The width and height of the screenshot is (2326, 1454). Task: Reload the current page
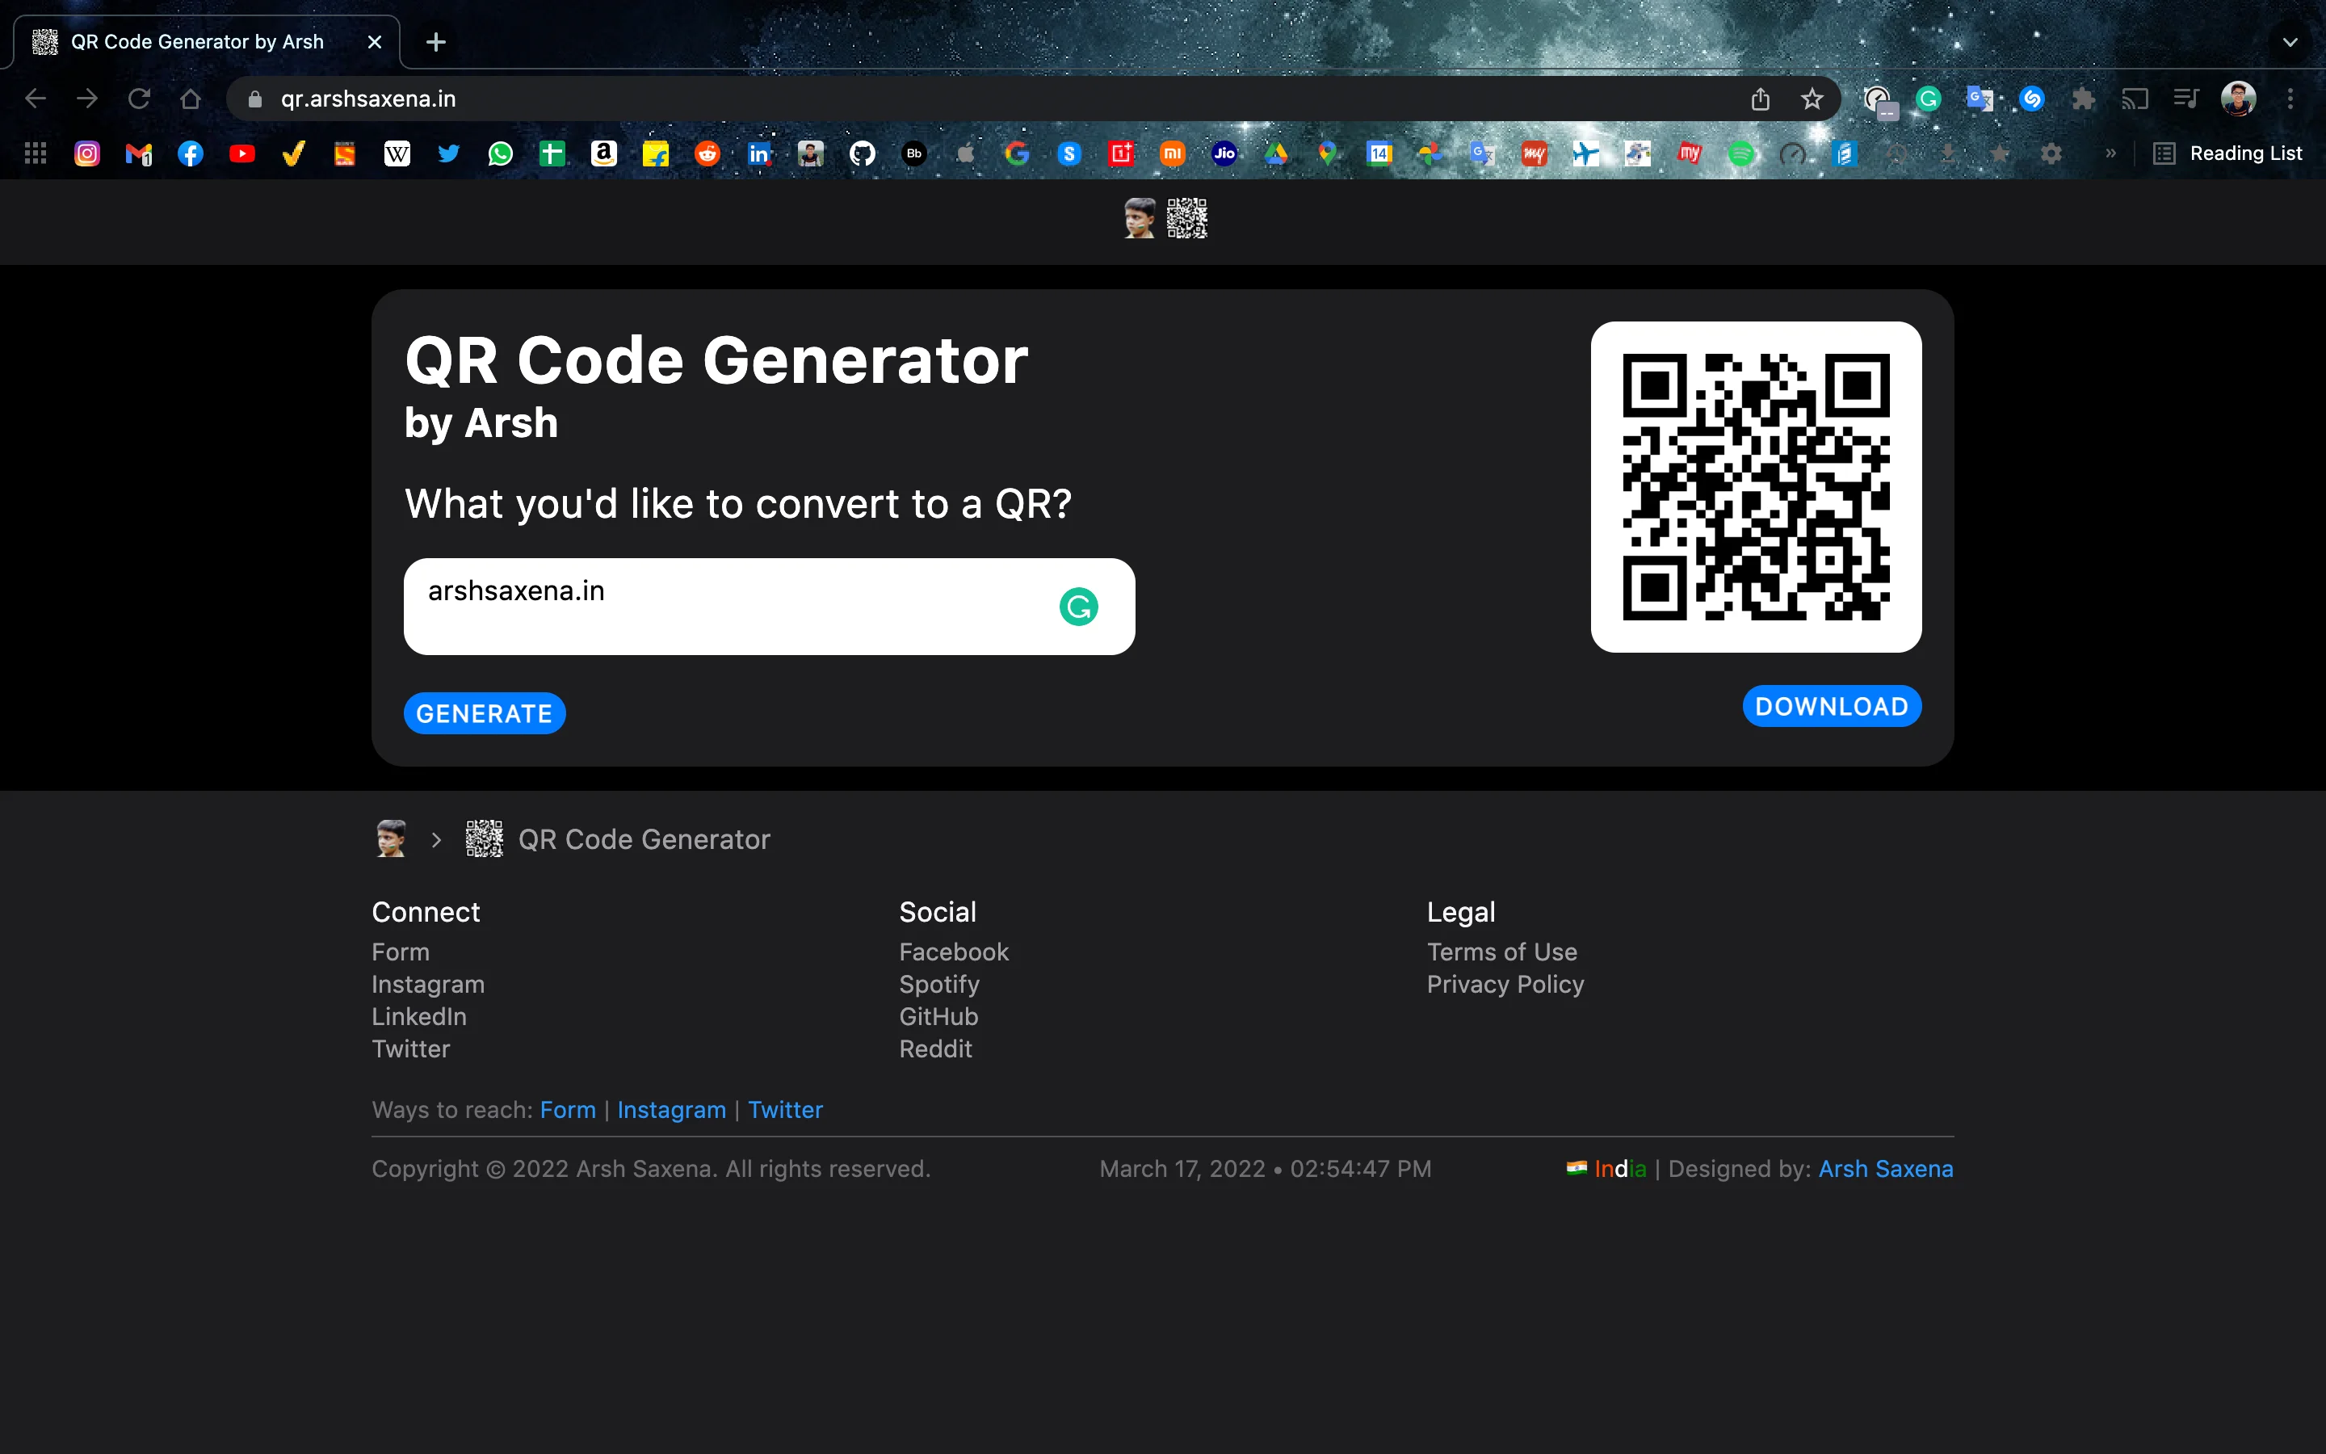point(140,99)
